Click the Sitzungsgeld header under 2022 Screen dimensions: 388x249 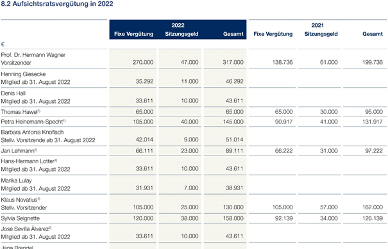point(181,34)
